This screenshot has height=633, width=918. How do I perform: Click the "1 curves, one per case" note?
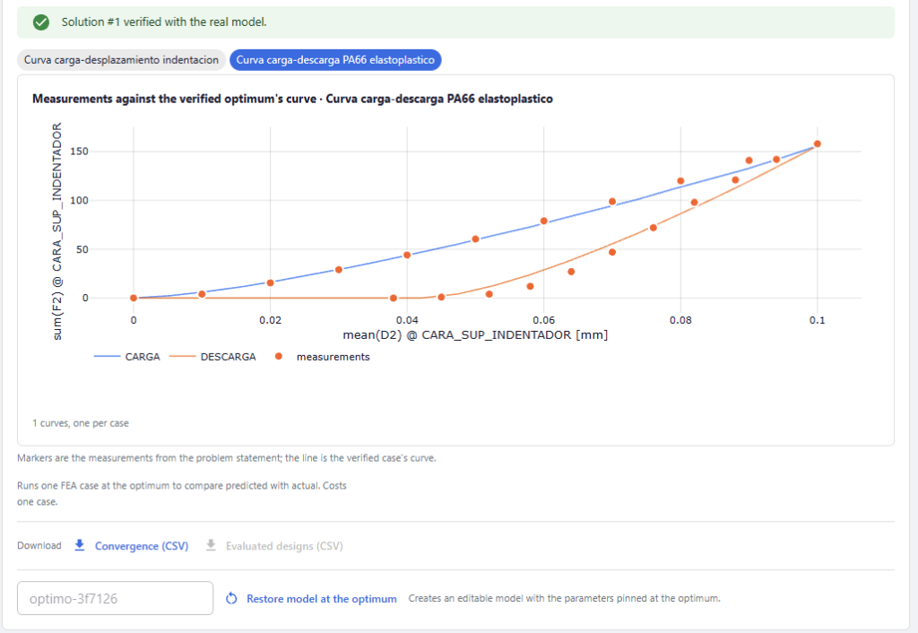click(x=80, y=423)
